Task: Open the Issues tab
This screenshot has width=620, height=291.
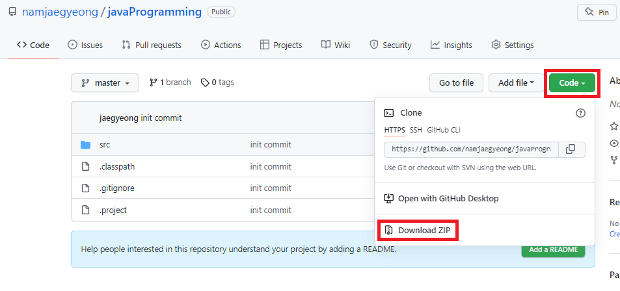Action: point(85,45)
